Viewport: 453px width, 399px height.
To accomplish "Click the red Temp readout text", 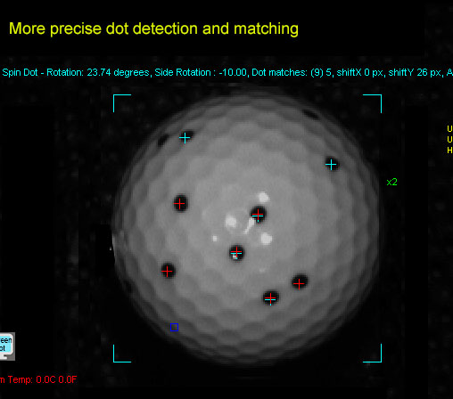I will 38,379.
